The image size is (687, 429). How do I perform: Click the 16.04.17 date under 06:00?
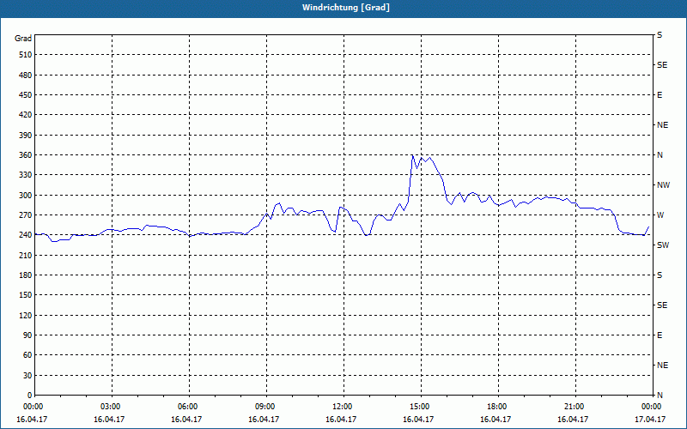[186, 419]
